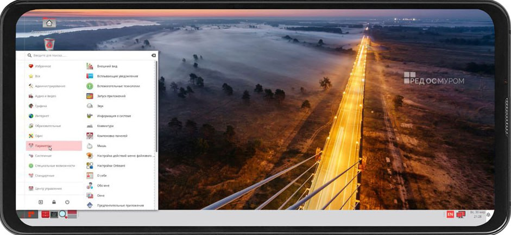Open the Обо мне entry

point(120,186)
